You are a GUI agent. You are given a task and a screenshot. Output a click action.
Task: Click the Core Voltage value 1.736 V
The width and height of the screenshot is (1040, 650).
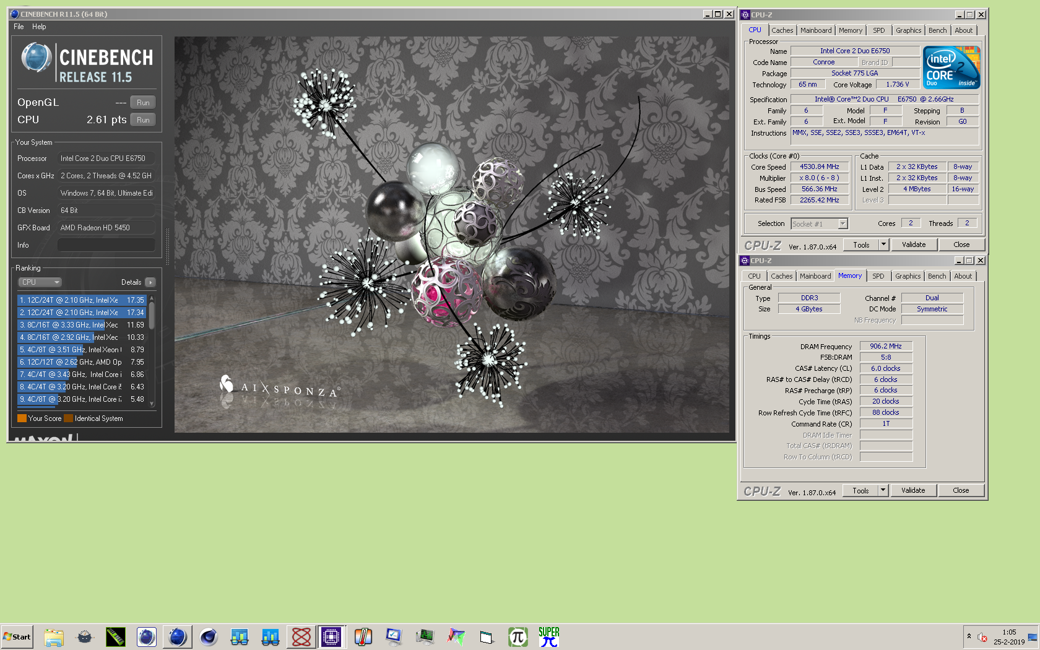click(x=897, y=84)
